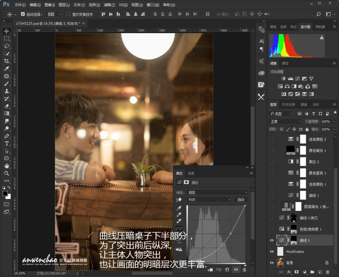Viewport: 339px width, 277px height.
Task: Delete the curves adjustment from Properties panel
Action: [x=245, y=270]
